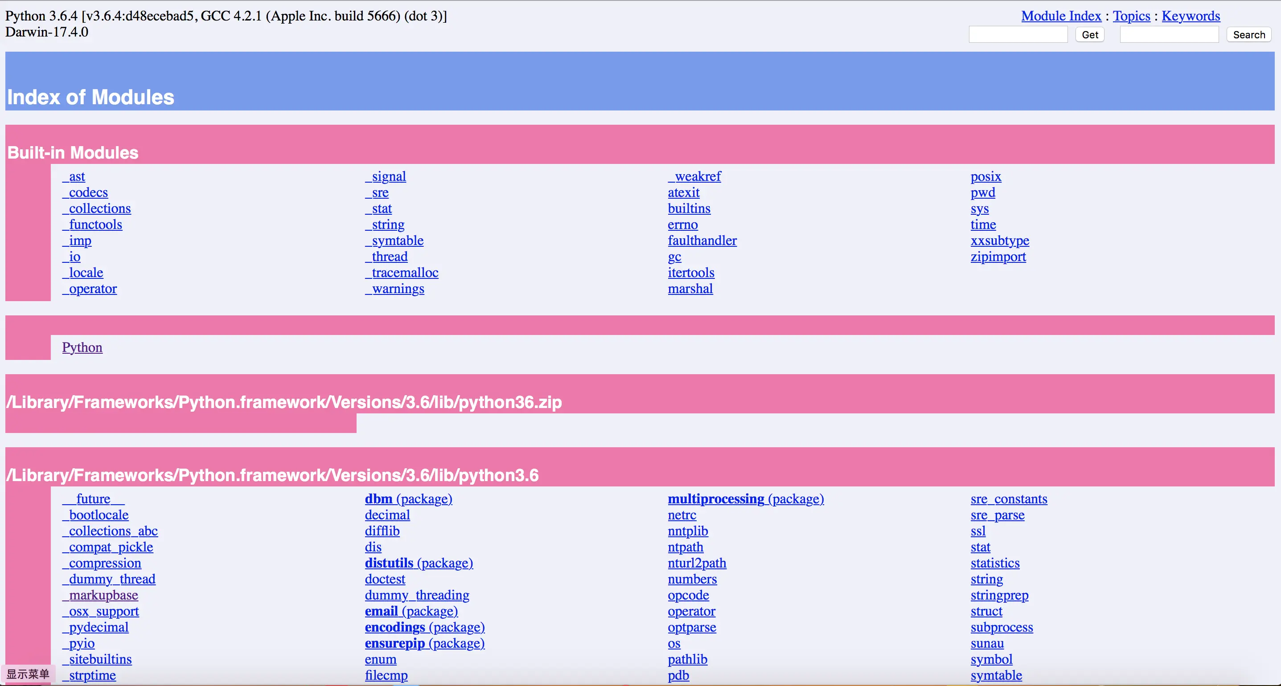Image resolution: width=1281 pixels, height=686 pixels.
Task: Open the faulthandler module link
Action: click(x=702, y=241)
